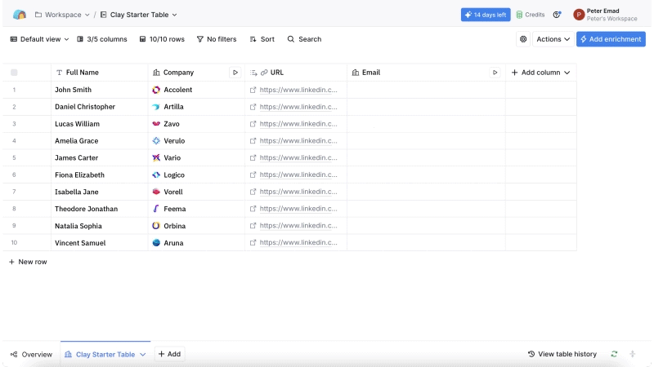The width and height of the screenshot is (654, 367).
Task: Click the Sort button
Action: click(x=262, y=39)
